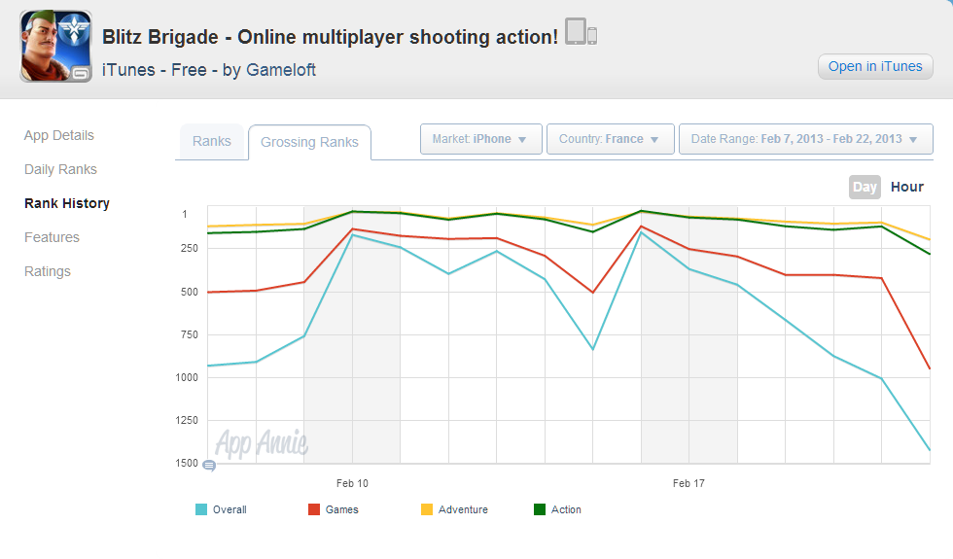Viewport: 953px width, 559px height.
Task: Switch chart granularity to Day
Action: pyautogui.click(x=865, y=187)
